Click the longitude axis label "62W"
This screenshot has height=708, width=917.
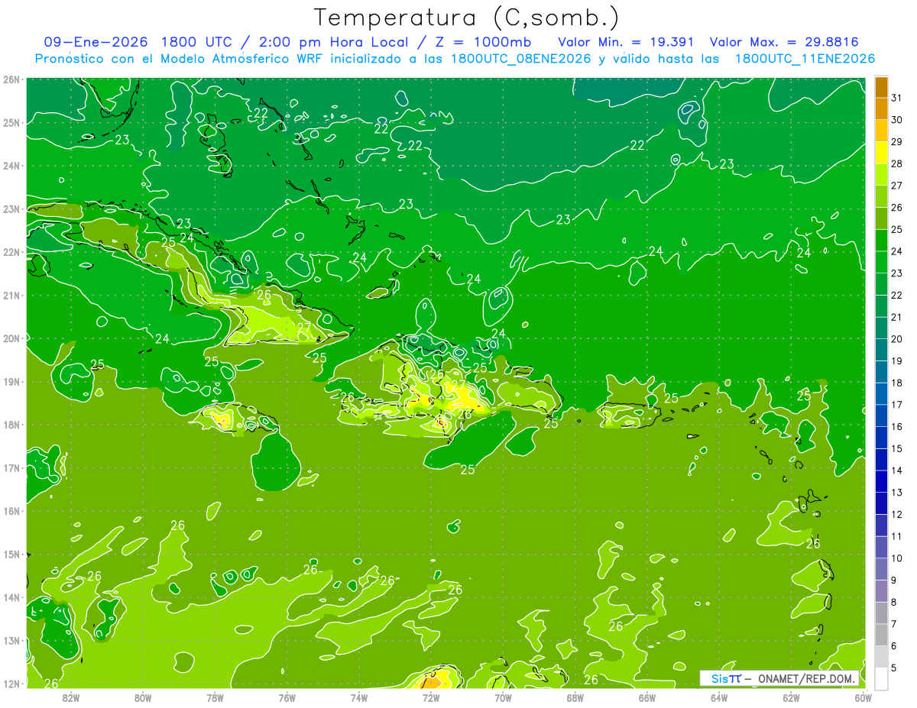click(791, 697)
